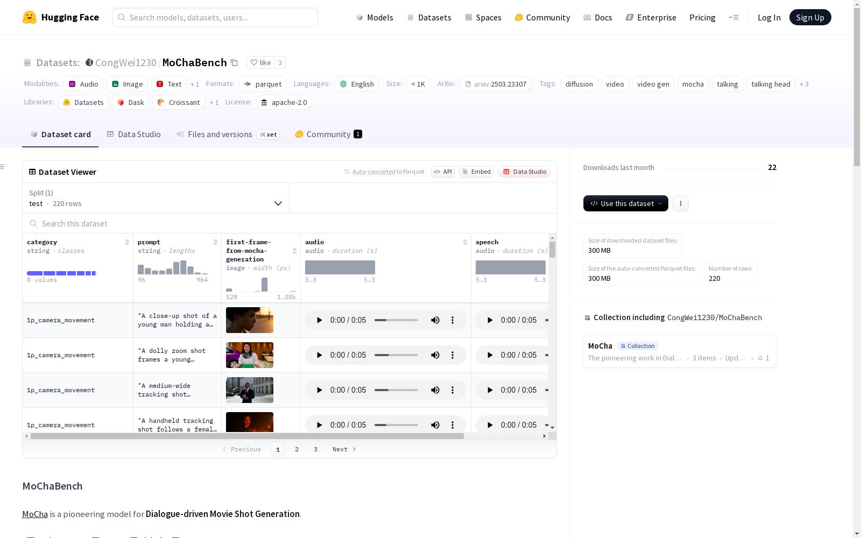The width and height of the screenshot is (861, 538).
Task: Open the Data Studio tab
Action: [133, 134]
